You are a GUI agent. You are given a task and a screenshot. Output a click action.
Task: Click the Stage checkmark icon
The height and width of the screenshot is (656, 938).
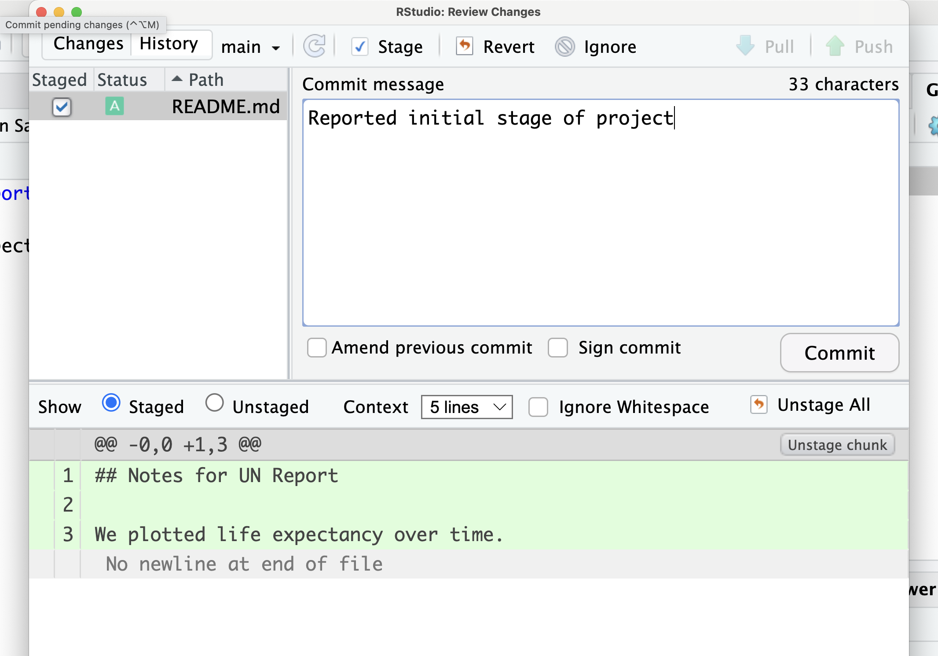click(x=359, y=47)
